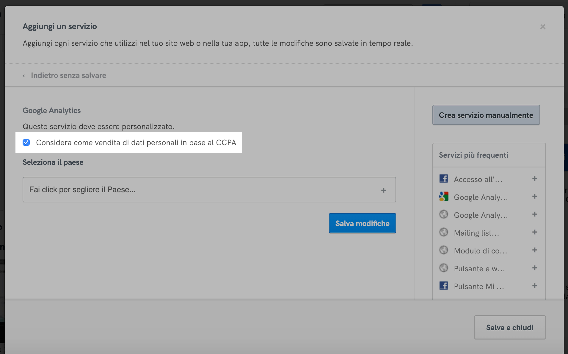Uncheck the CCPA personal data sale checkbox
The height and width of the screenshot is (354, 568).
pyautogui.click(x=26, y=142)
